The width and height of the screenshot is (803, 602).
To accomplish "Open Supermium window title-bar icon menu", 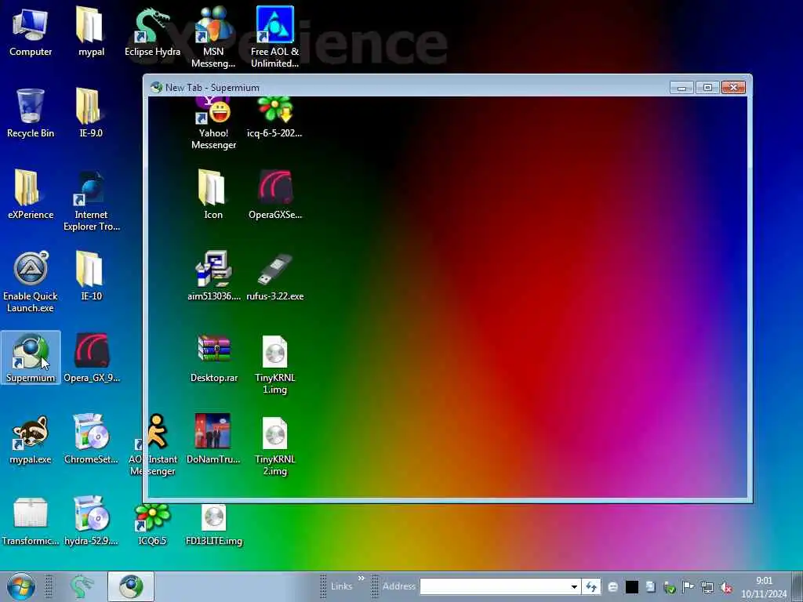I will [156, 88].
